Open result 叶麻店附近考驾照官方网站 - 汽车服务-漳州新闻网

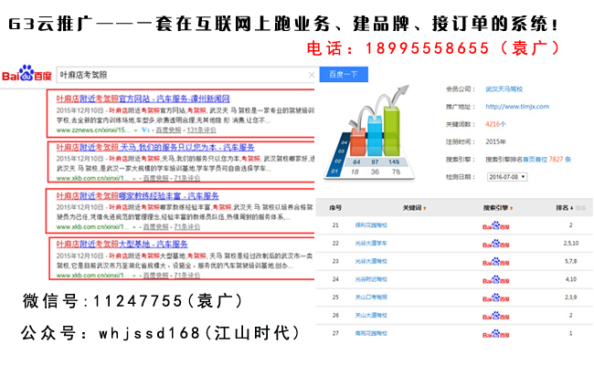click(x=143, y=99)
